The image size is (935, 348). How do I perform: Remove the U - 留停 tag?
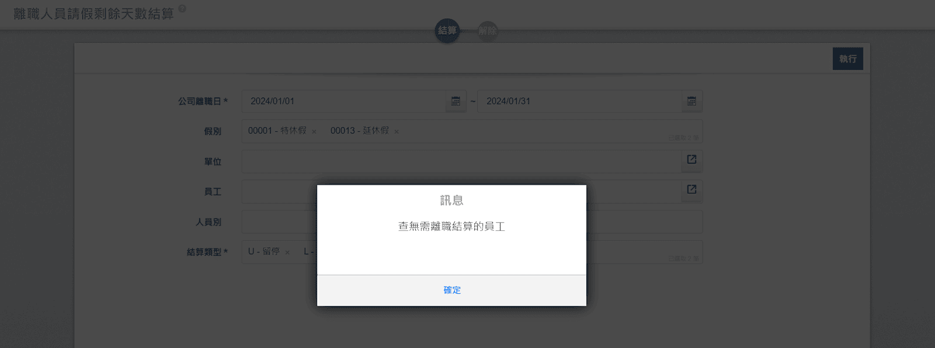[x=287, y=252]
